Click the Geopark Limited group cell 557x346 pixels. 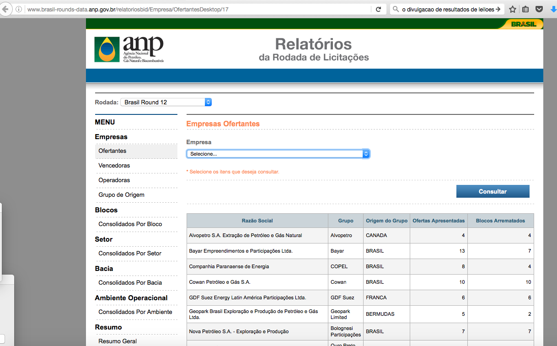coord(346,314)
